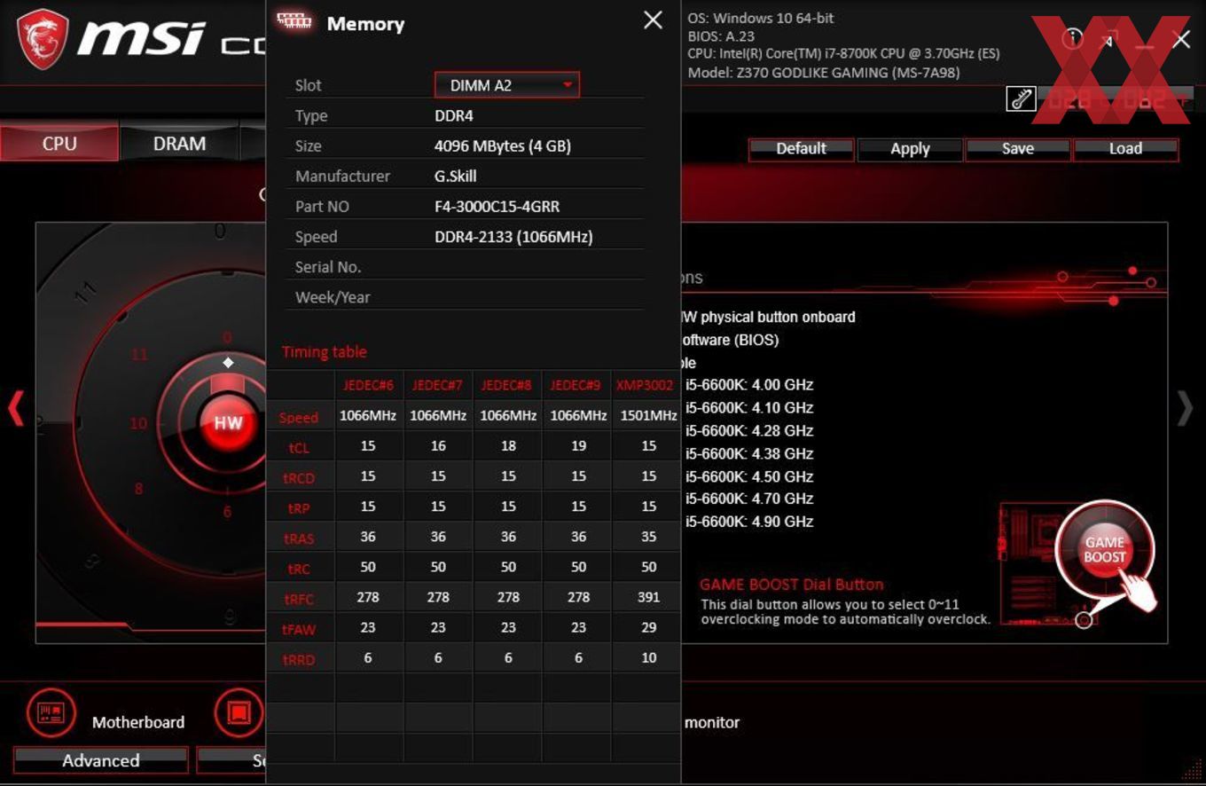Click the Default button
The height and width of the screenshot is (786, 1206).
(x=801, y=149)
